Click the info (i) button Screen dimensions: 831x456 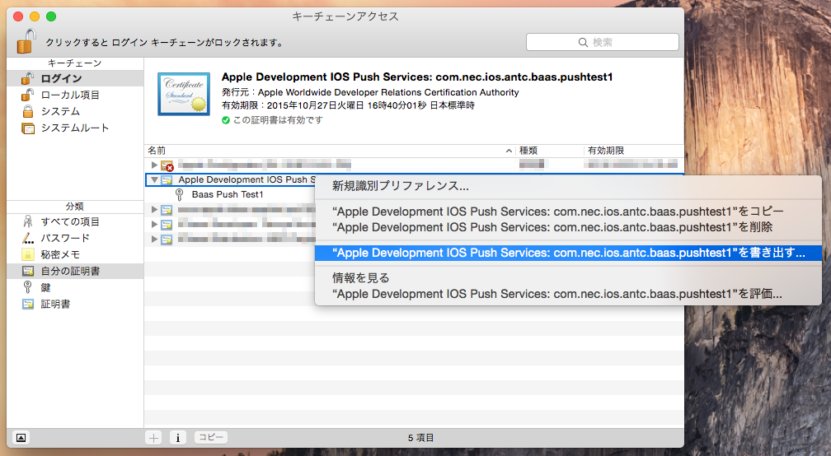tap(177, 438)
